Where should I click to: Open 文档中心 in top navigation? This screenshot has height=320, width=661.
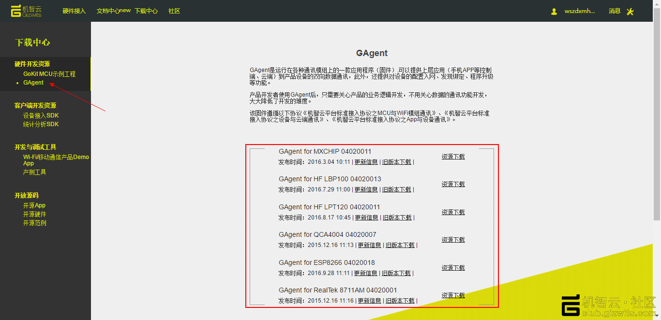[108, 11]
